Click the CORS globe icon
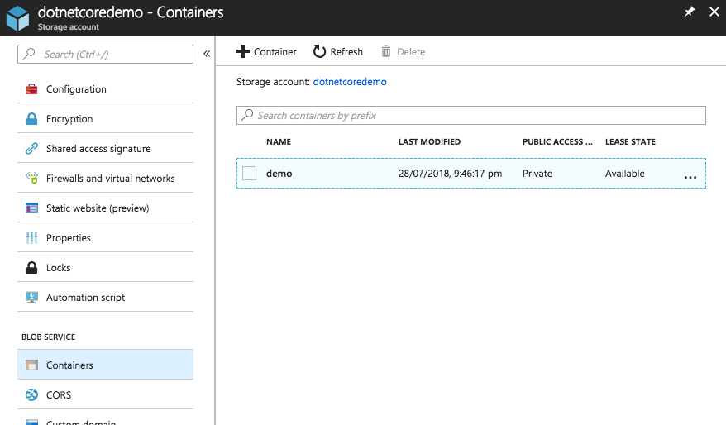 (31, 395)
